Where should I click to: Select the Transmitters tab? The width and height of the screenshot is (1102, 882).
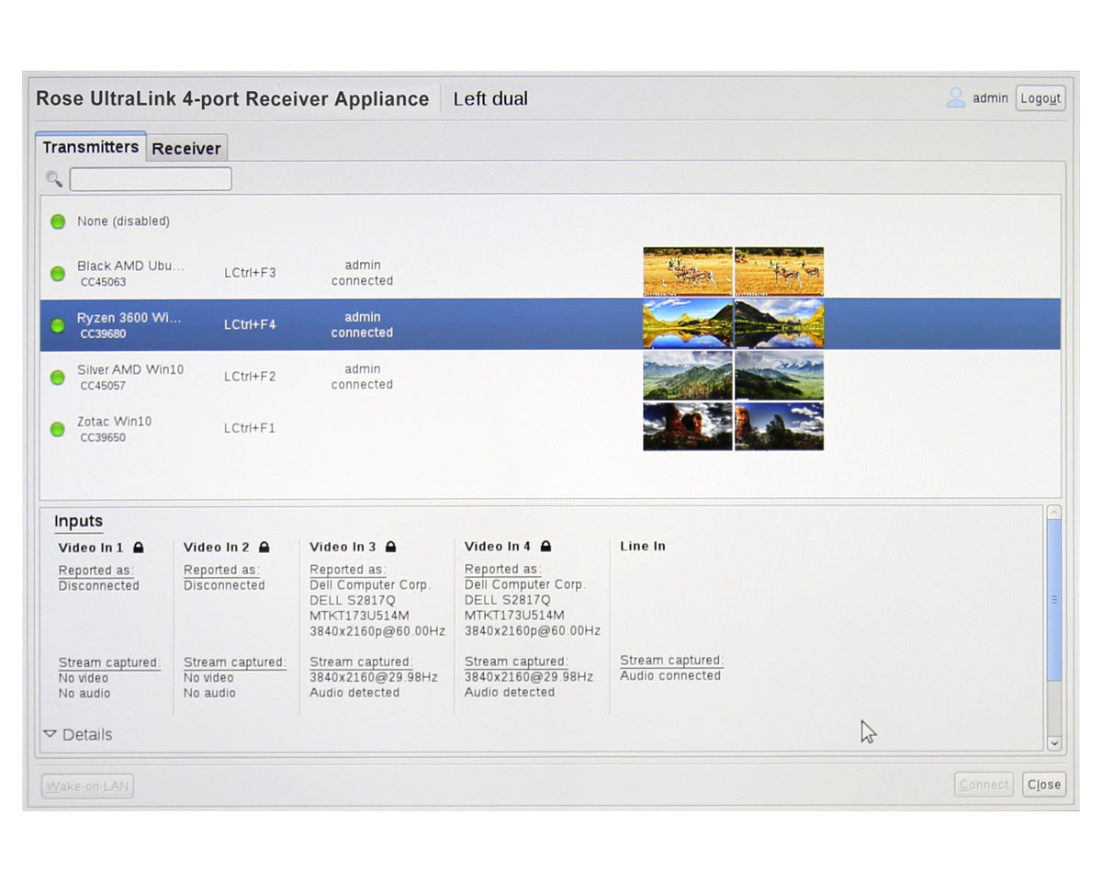[x=90, y=147]
